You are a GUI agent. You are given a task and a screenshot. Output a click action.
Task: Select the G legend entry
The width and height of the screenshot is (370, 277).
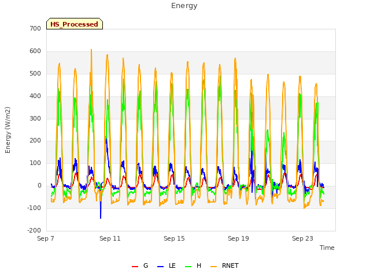(x=140, y=265)
